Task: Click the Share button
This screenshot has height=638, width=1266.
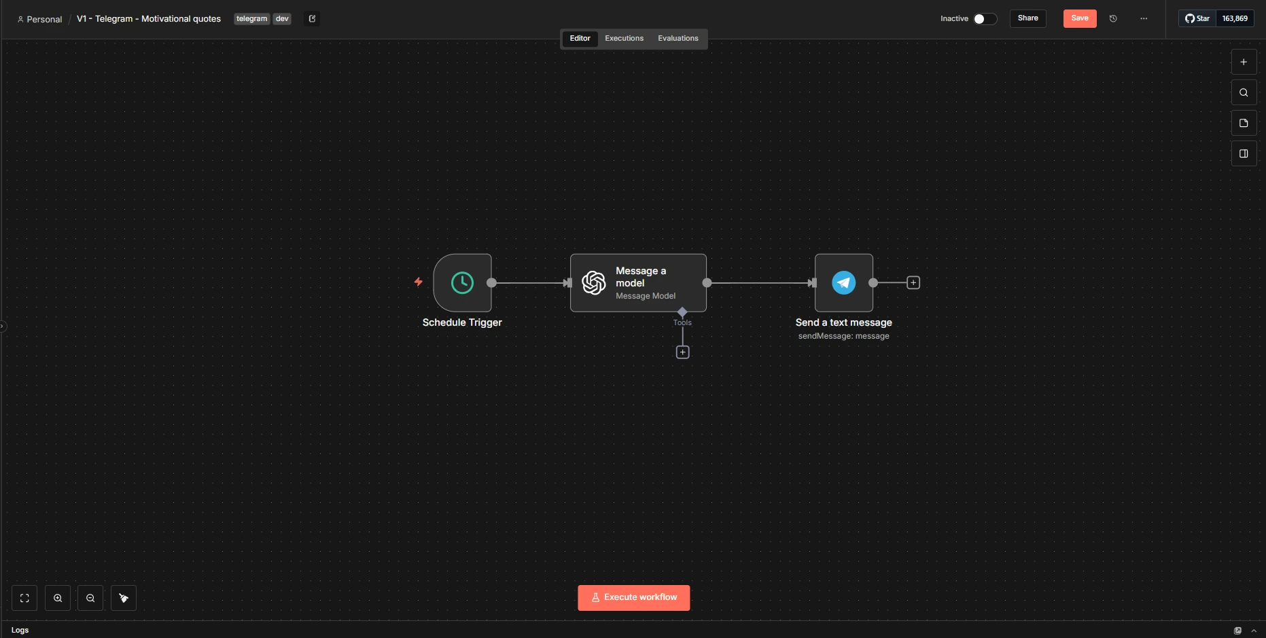Action: 1027,18
